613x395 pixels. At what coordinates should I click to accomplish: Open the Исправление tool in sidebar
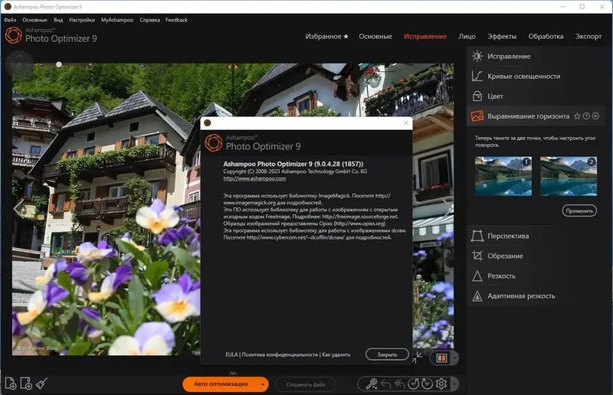pyautogui.click(x=536, y=56)
